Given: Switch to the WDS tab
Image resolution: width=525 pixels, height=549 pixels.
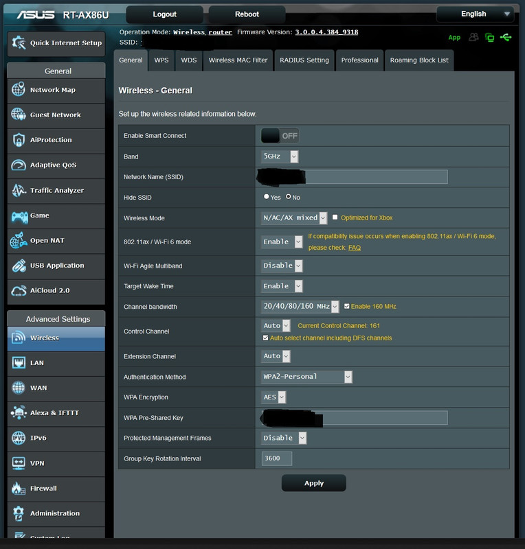Looking at the screenshot, I should pyautogui.click(x=189, y=60).
